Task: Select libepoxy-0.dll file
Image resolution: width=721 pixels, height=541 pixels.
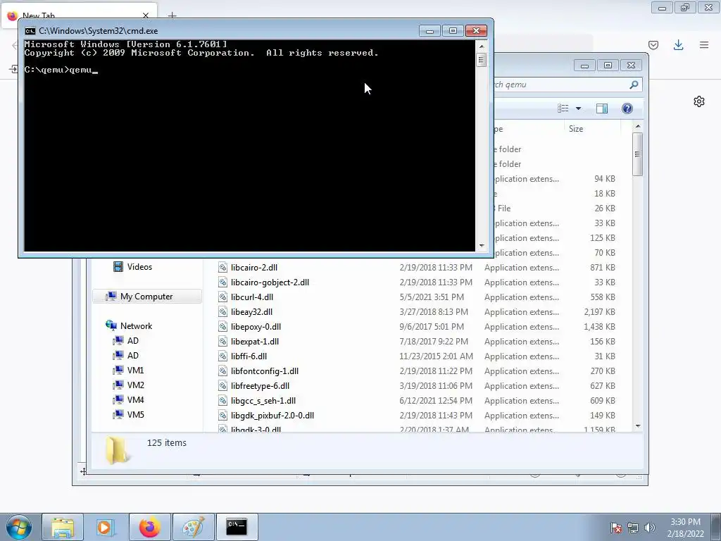Action: 256,327
